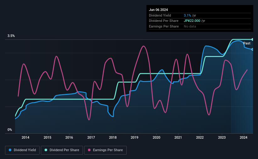Viewport: 258px width, 159px height.
Task: Click the Dividend Yield endpoint marker
Action: tap(253, 49)
